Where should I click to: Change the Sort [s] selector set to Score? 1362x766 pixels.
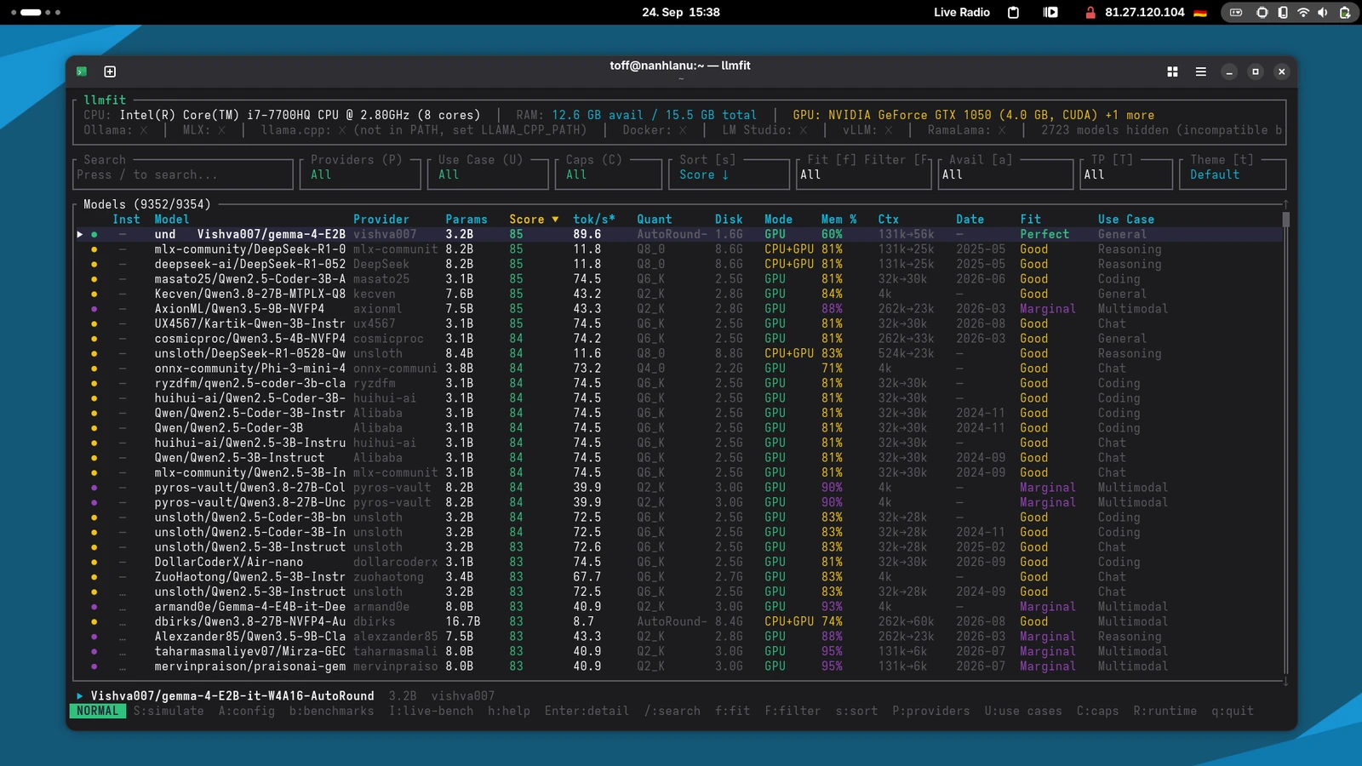point(730,174)
